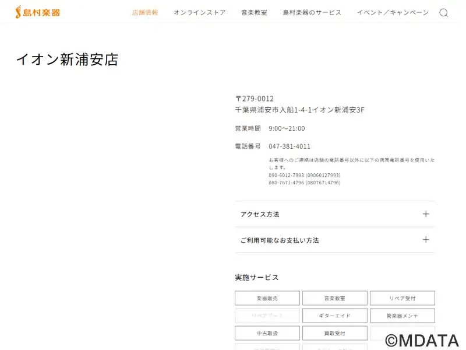
Task: Click the mobile number 080-7671-4796
Action: click(x=286, y=183)
